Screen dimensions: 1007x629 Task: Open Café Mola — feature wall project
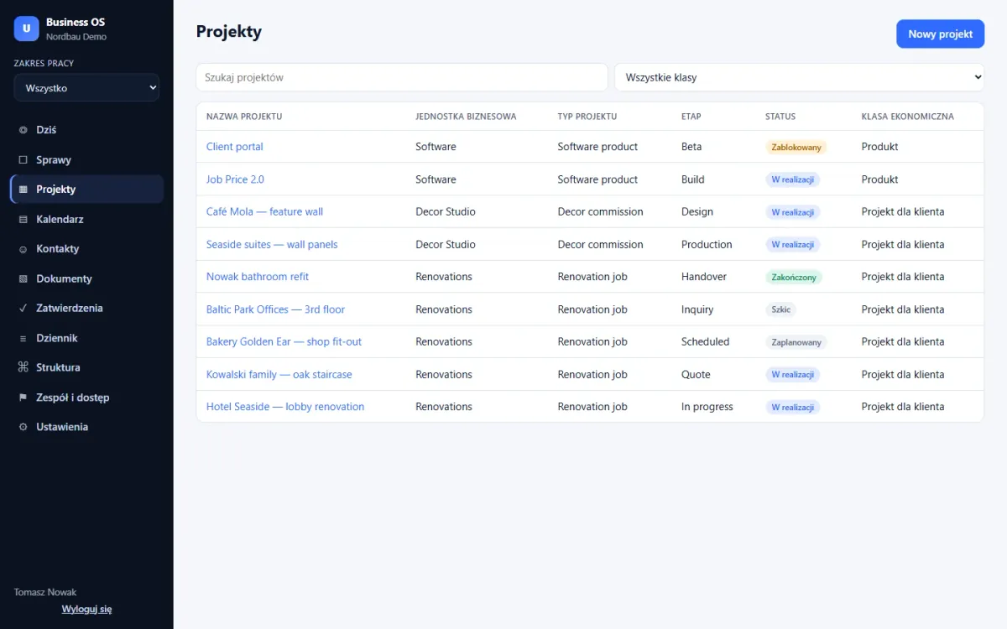pos(264,212)
